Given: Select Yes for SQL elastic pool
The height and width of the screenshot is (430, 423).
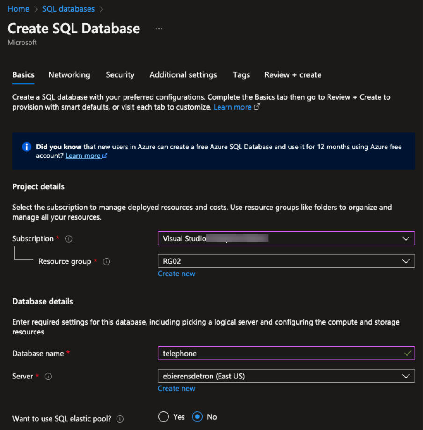Looking at the screenshot, I should 163,416.
